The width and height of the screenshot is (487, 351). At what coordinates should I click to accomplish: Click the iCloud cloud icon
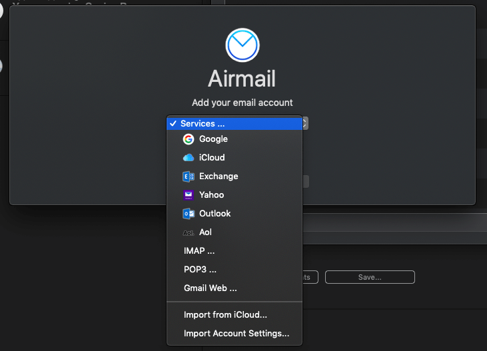click(x=189, y=158)
